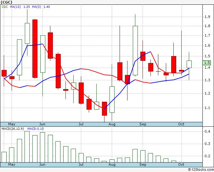Click the 1.8 price axis label

207,26
